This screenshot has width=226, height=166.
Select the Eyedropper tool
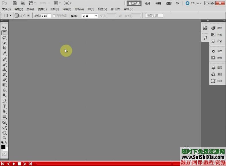[4, 53]
